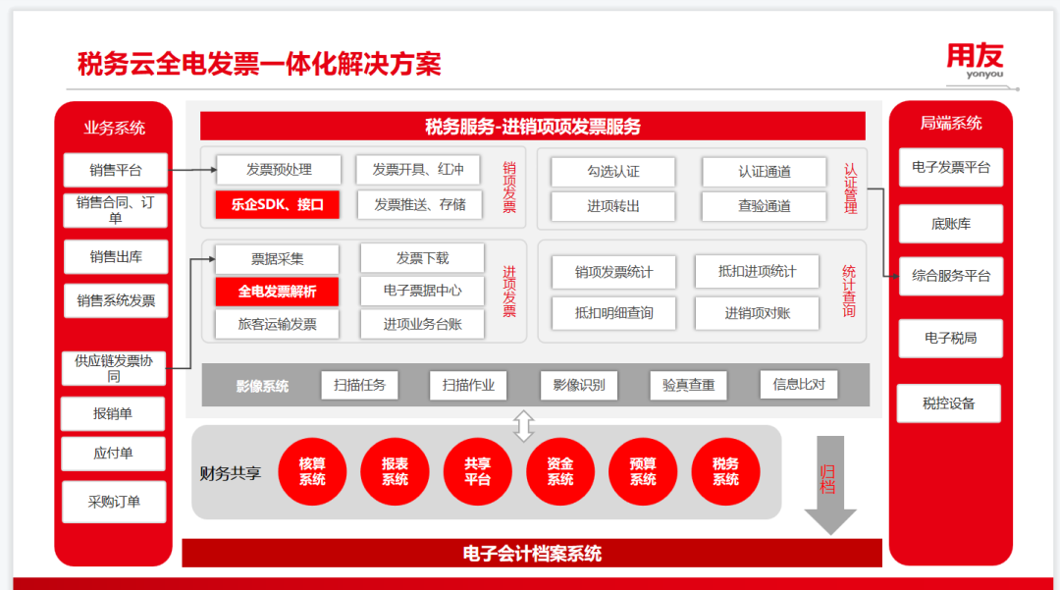Select the 影像识别 box
1060x590 pixels.
[579, 385]
